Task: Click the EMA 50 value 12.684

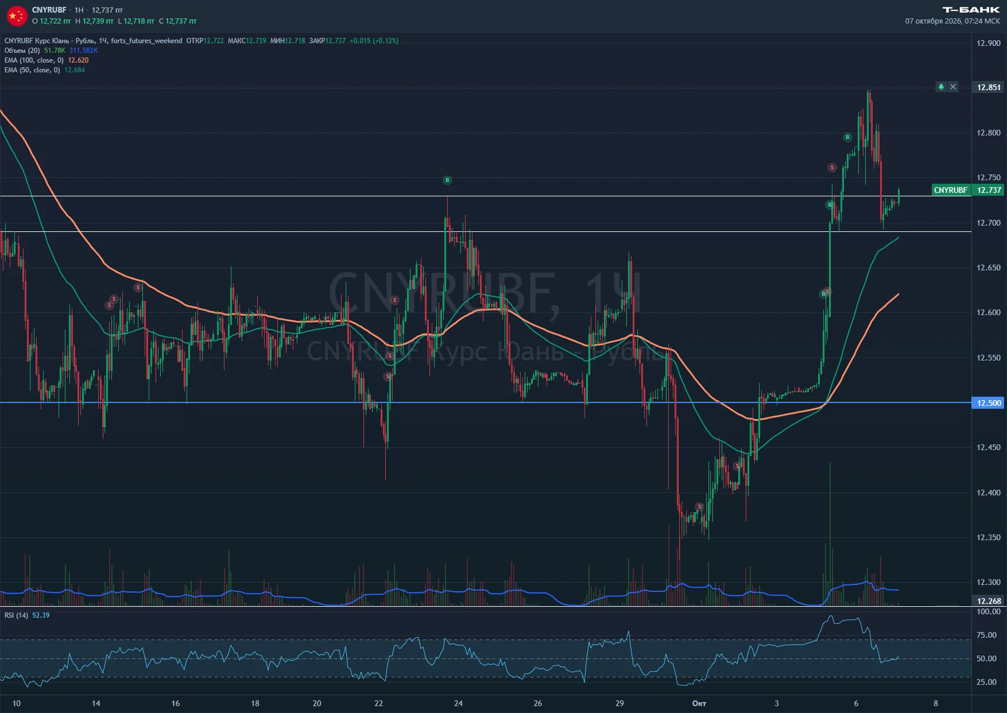Action: 75,70
